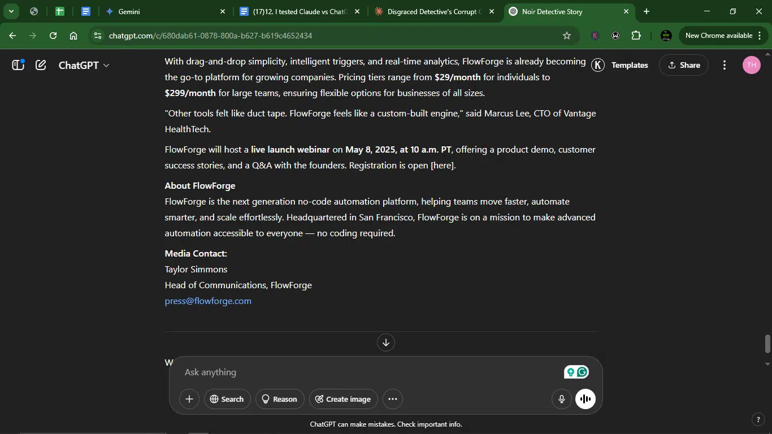Image resolution: width=772 pixels, height=434 pixels.
Task: Close the Disgraced Detective's tab
Action: click(x=492, y=11)
